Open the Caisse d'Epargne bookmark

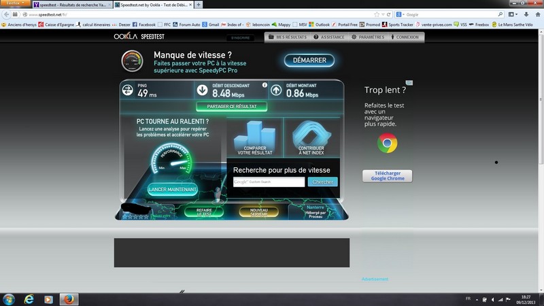(x=56, y=24)
